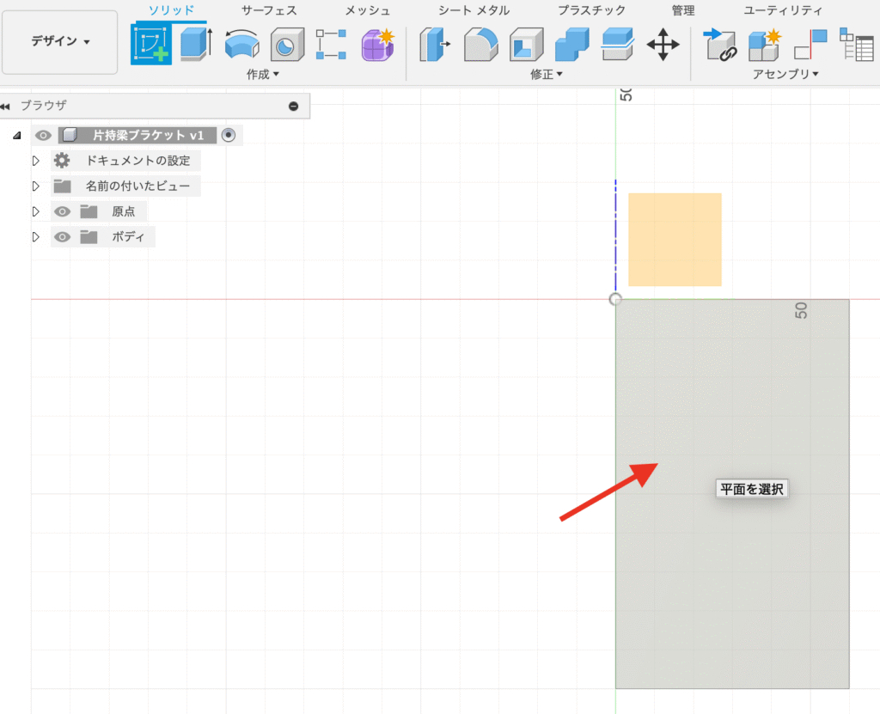The width and height of the screenshot is (880, 714).
Task: Activate the Move/Copy arrows tool
Action: (663, 44)
